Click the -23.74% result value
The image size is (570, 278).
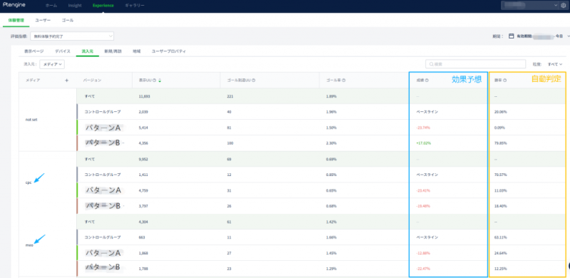423,128
